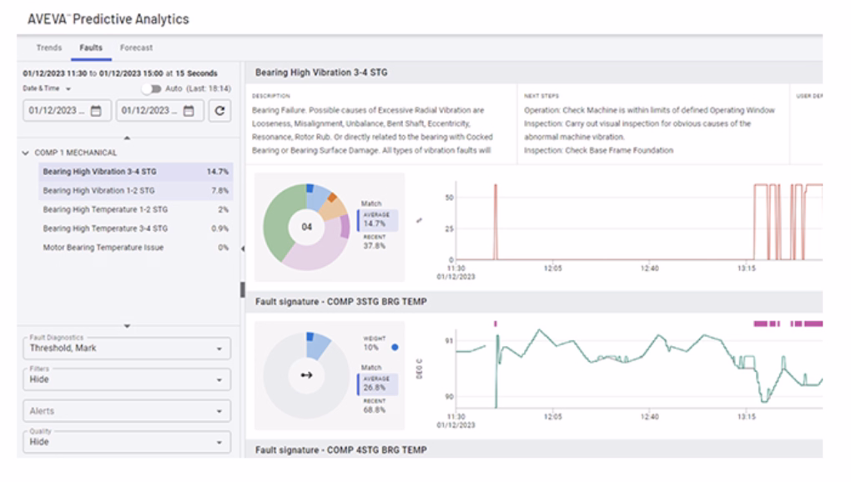The height and width of the screenshot is (482, 851).
Task: Open the Filters dropdown
Action: (127, 379)
